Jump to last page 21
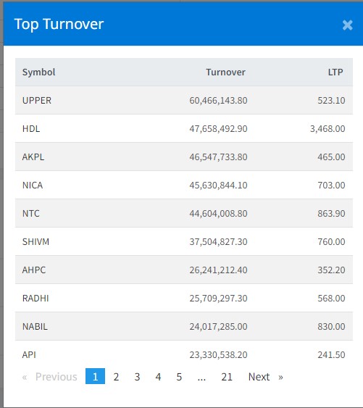Viewport: 363px width, 408px height. click(x=227, y=377)
